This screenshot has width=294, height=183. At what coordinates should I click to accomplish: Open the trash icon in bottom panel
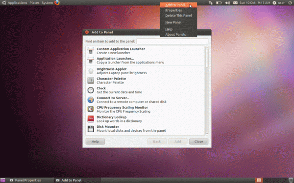point(291,180)
